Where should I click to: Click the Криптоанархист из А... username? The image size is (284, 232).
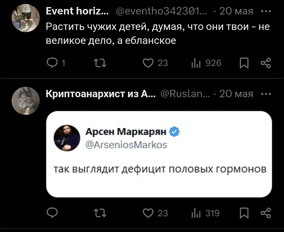tap(101, 94)
